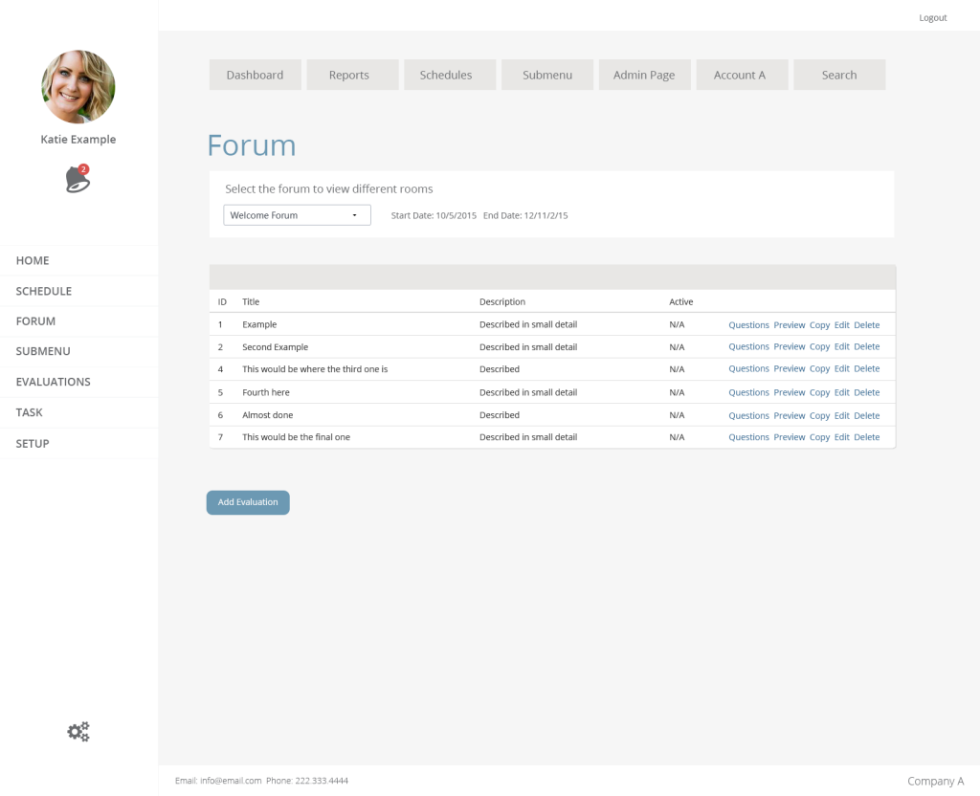The width and height of the screenshot is (980, 796).
Task: Open SETUP in the sidebar menu
Action: pos(33,444)
